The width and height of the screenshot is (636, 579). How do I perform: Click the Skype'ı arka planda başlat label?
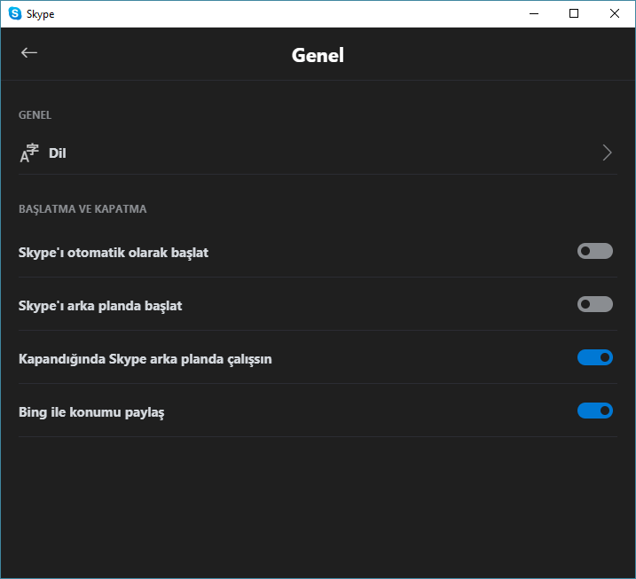pyautogui.click(x=100, y=306)
